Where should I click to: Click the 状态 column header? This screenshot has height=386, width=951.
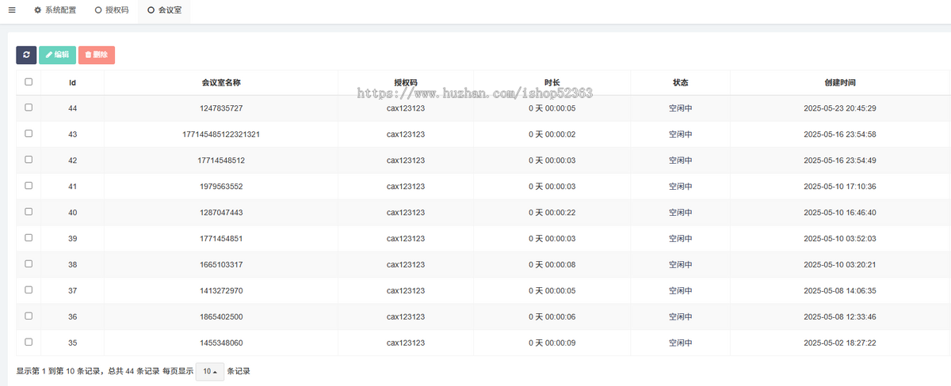point(681,82)
